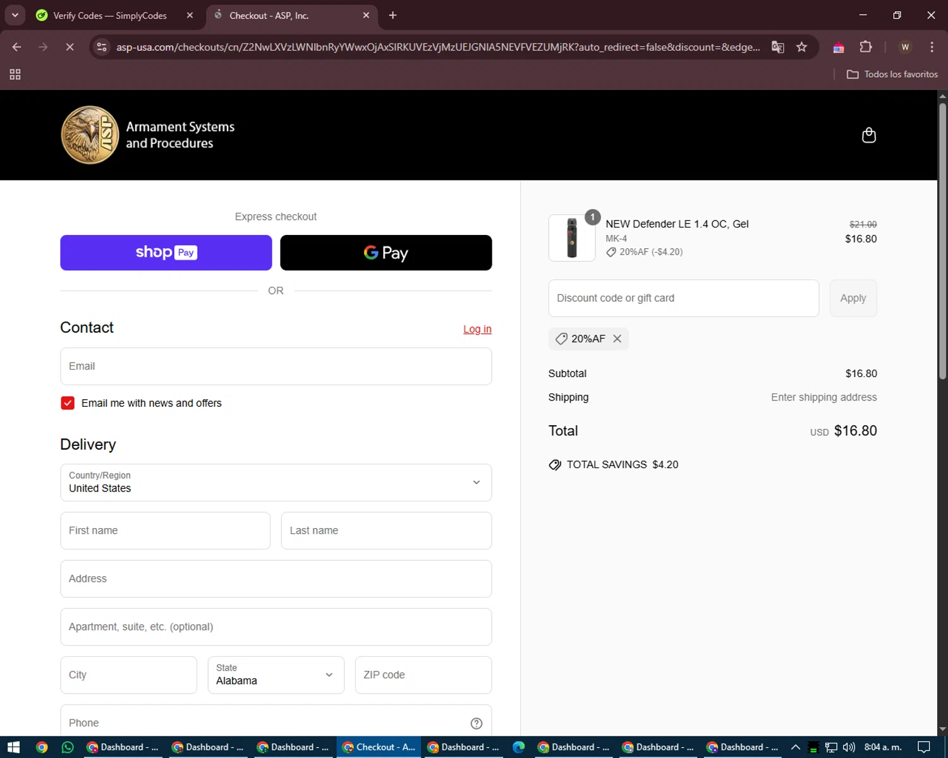948x758 pixels.
Task: Open the tab search dropdown arrow
Action: (15, 15)
